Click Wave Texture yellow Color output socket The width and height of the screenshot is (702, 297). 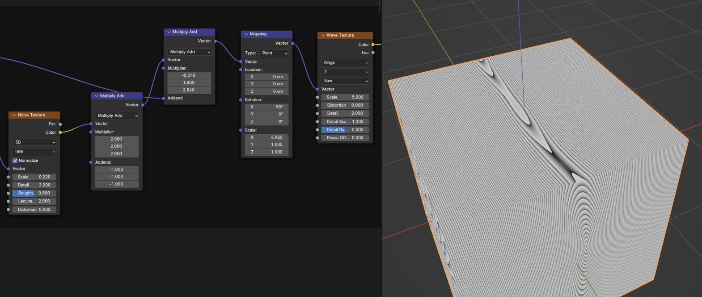pyautogui.click(x=373, y=45)
